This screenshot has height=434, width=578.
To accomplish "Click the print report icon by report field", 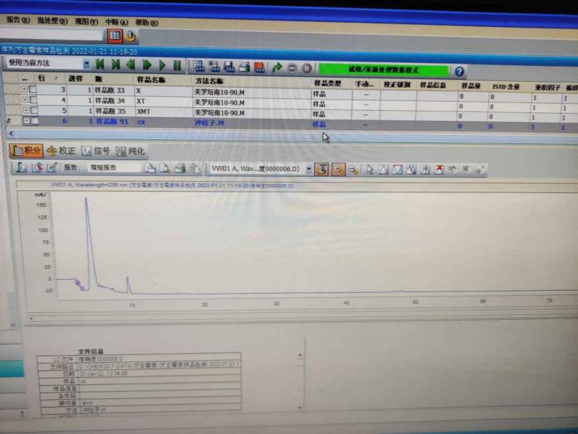I will pos(180,168).
